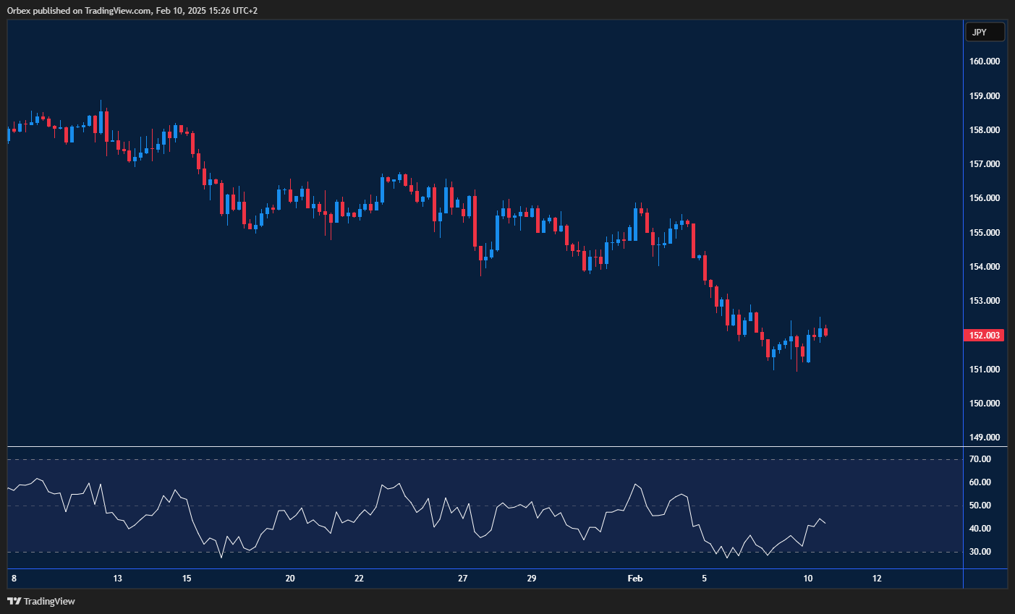Click the RSI 30.00 oversold level label
This screenshot has height=614, width=1015.
(980, 552)
